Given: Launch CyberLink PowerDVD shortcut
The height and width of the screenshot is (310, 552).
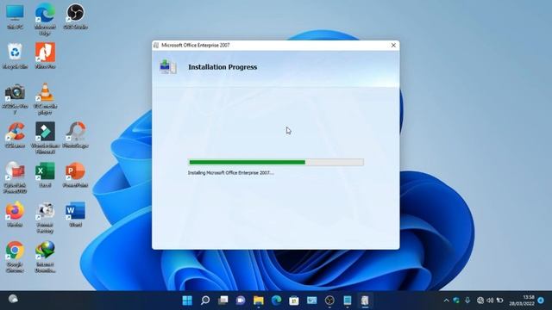Looking at the screenshot, I should point(15,177).
